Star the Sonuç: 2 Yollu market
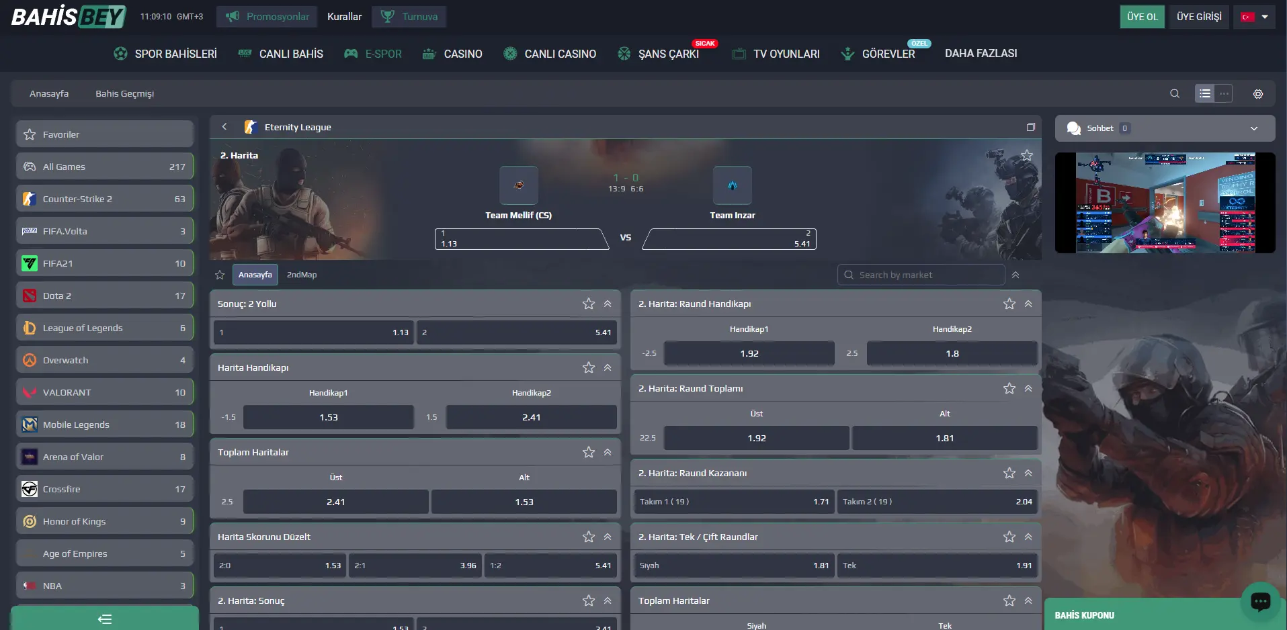Viewport: 1287px width, 630px height. (x=589, y=304)
